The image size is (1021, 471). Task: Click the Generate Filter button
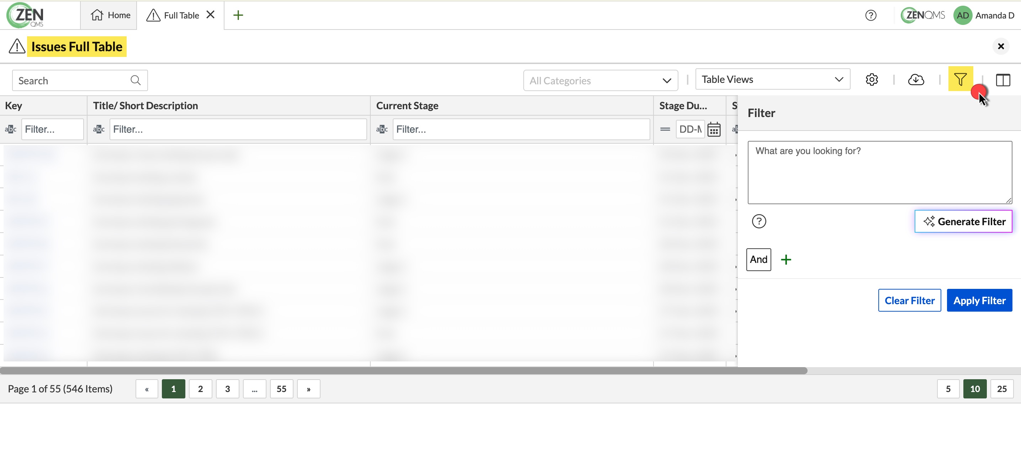pyautogui.click(x=963, y=221)
